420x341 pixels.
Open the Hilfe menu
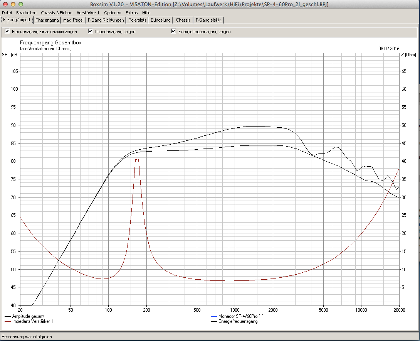[x=146, y=13]
